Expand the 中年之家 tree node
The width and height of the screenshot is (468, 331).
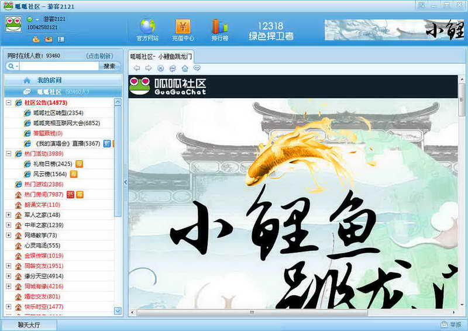(9, 225)
